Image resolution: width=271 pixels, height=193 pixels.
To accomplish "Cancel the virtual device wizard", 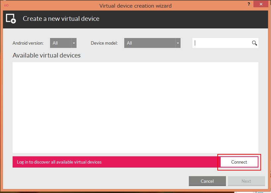I will [207, 181].
